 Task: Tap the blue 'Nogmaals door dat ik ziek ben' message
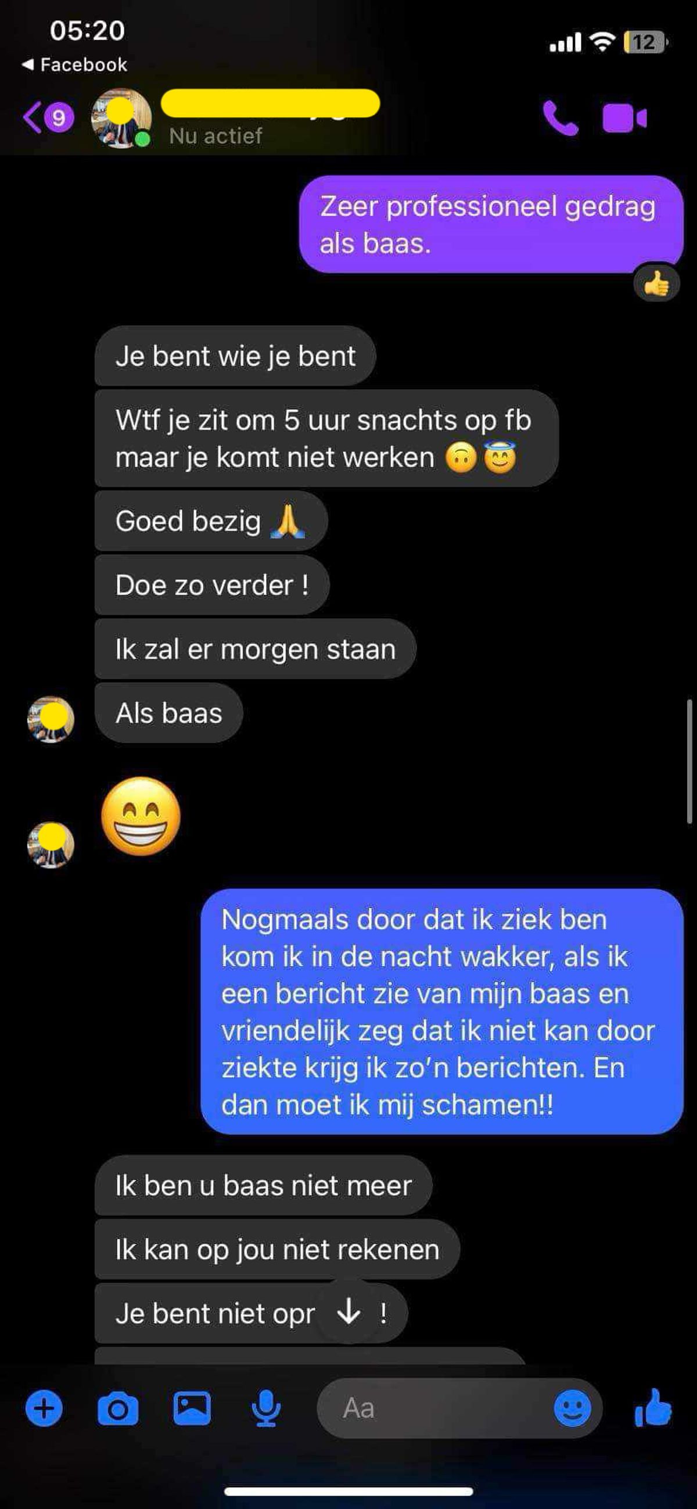click(x=441, y=1012)
